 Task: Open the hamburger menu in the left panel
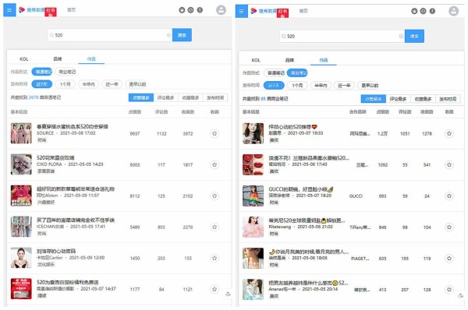[x=9, y=10]
